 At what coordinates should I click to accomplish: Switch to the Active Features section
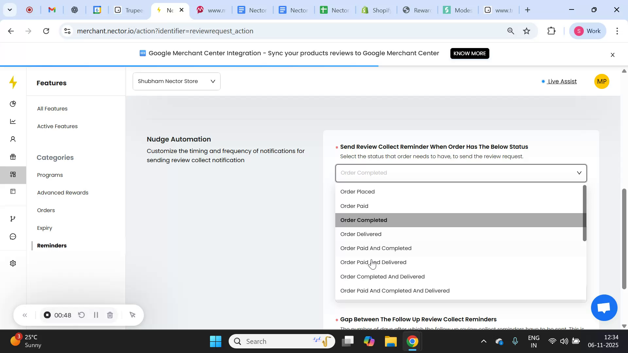pyautogui.click(x=57, y=126)
